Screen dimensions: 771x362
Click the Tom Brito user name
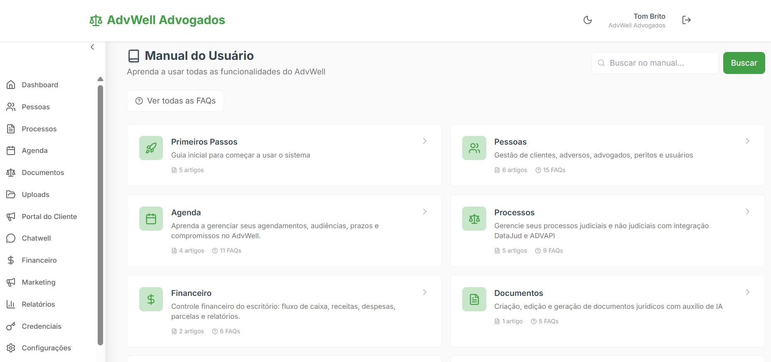649,16
